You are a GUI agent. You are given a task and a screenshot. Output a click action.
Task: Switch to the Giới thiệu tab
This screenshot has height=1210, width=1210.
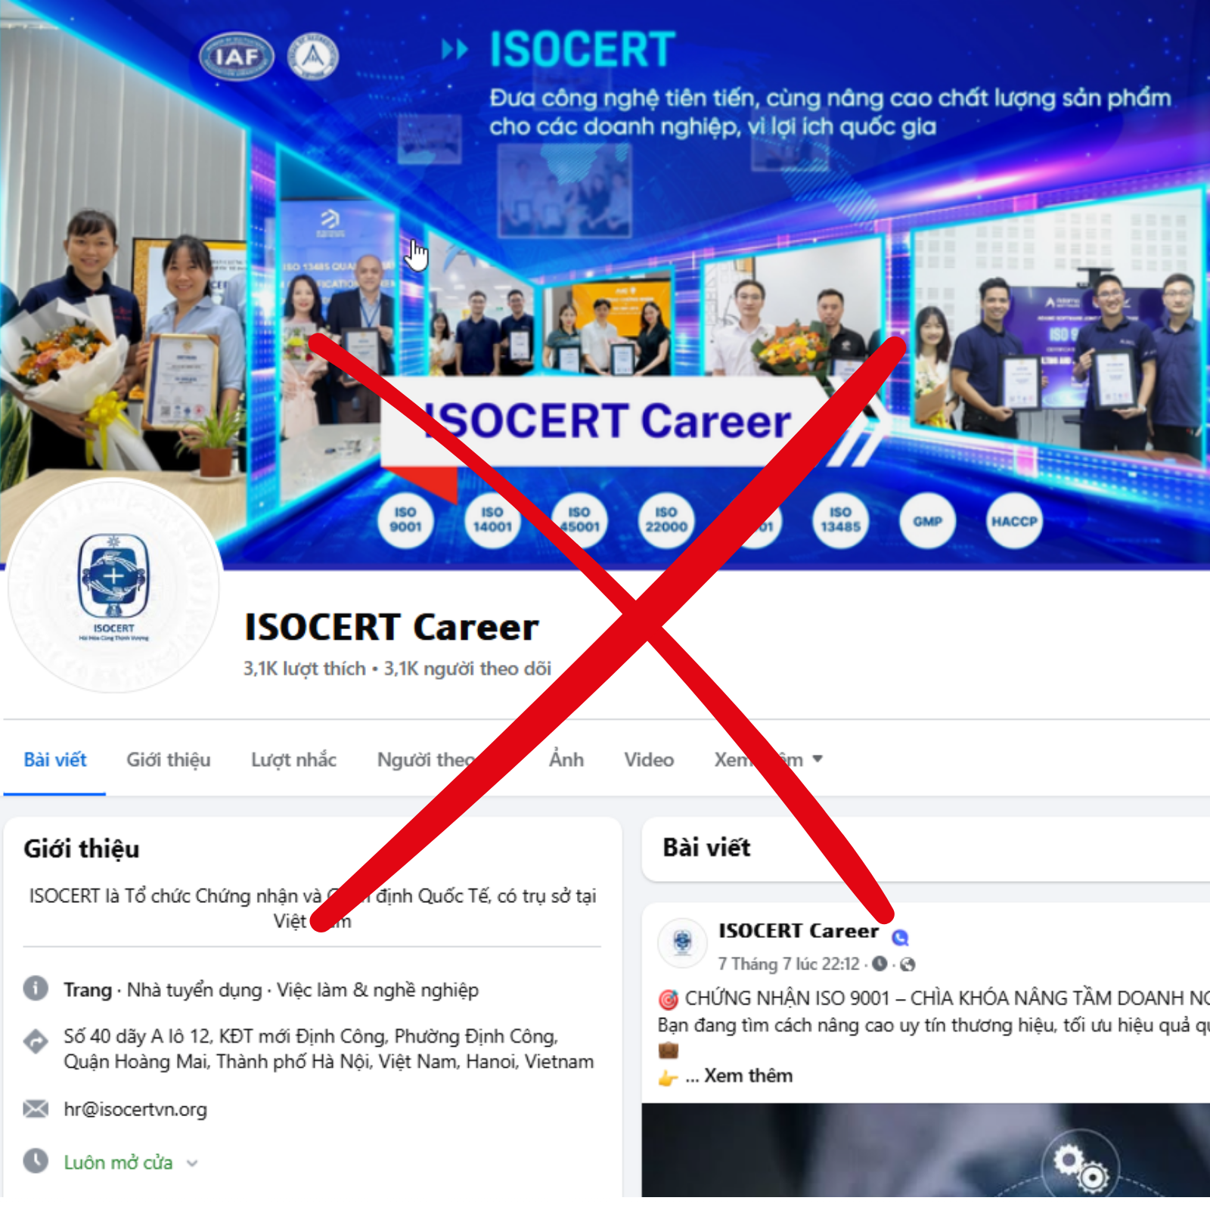(x=169, y=759)
